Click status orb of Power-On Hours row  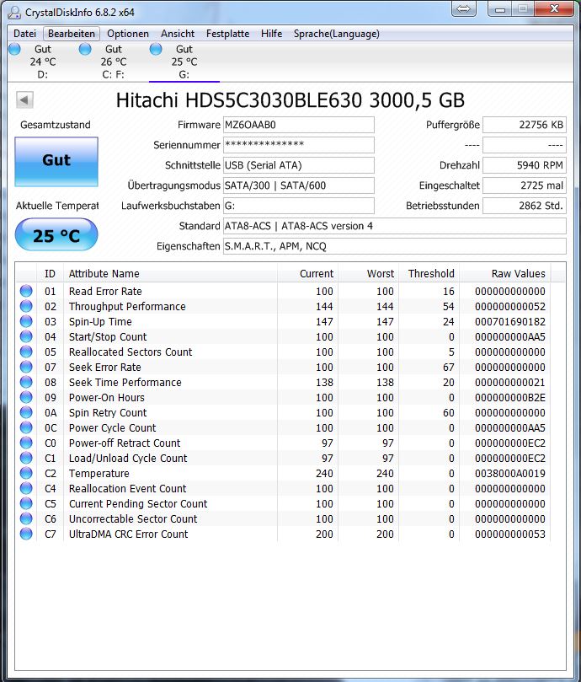coord(26,397)
